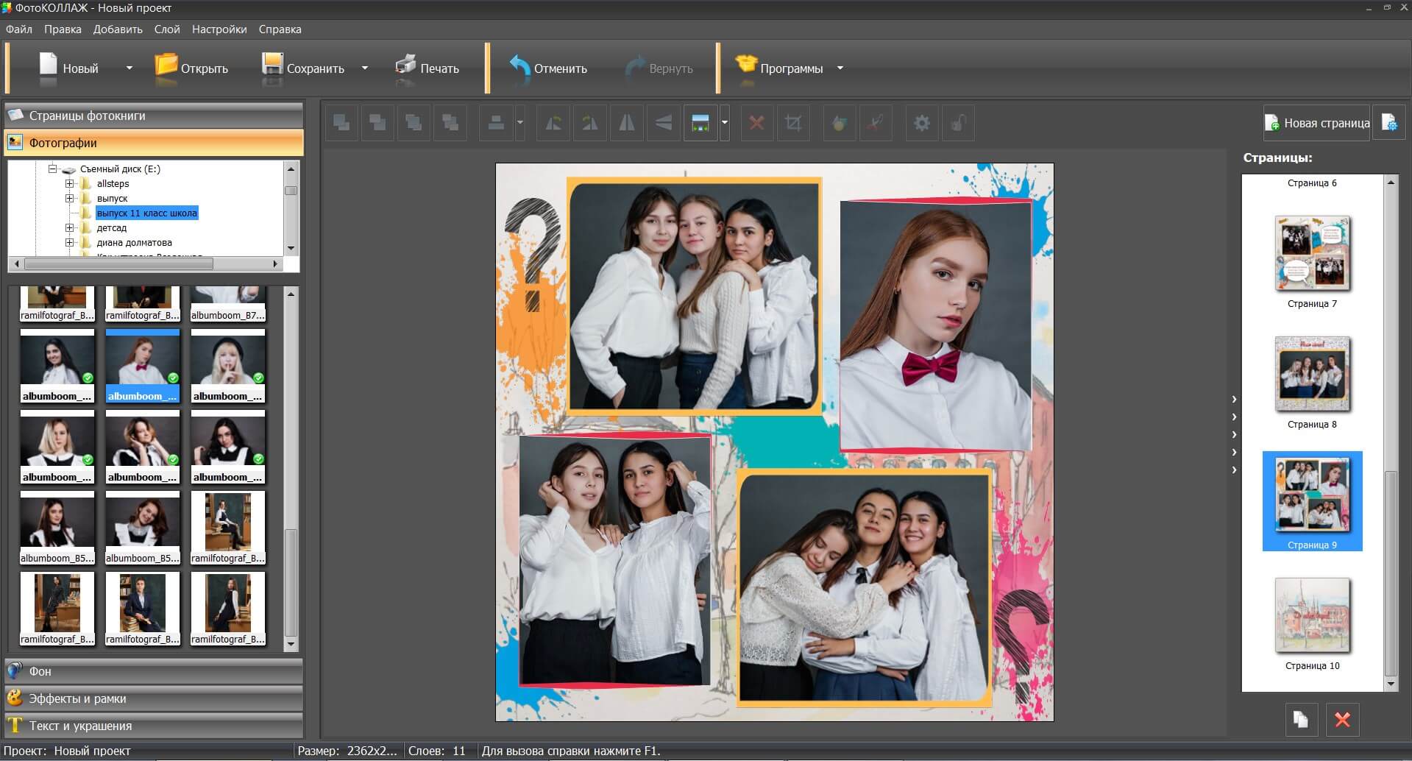Select the crop tool icon

pos(793,123)
